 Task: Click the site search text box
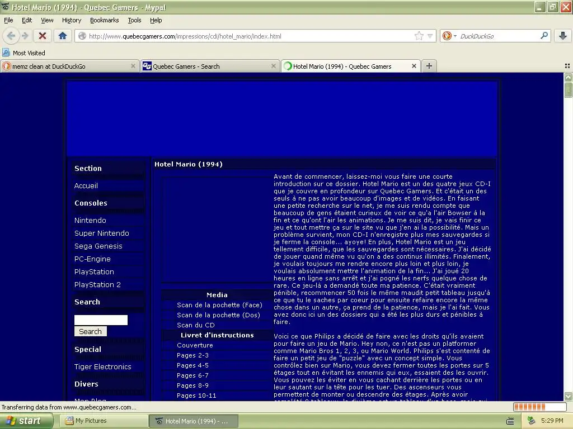click(101, 320)
